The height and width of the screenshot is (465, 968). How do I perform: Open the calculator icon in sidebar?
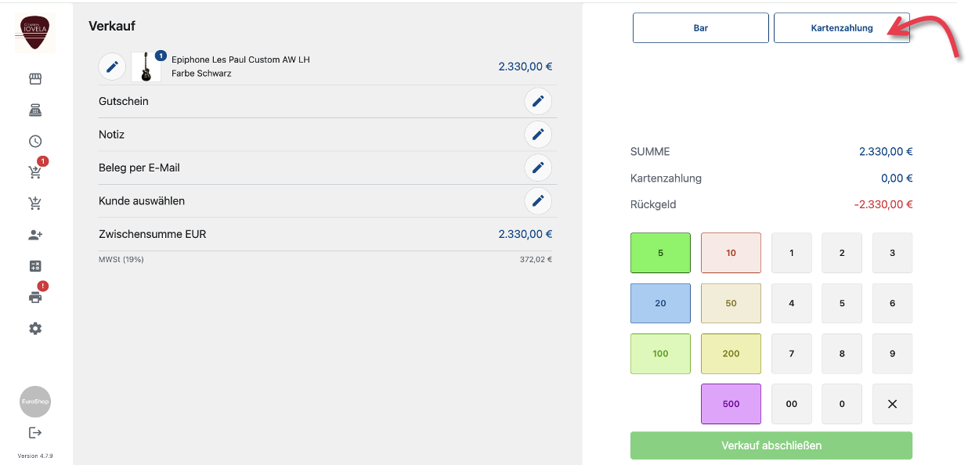point(35,266)
